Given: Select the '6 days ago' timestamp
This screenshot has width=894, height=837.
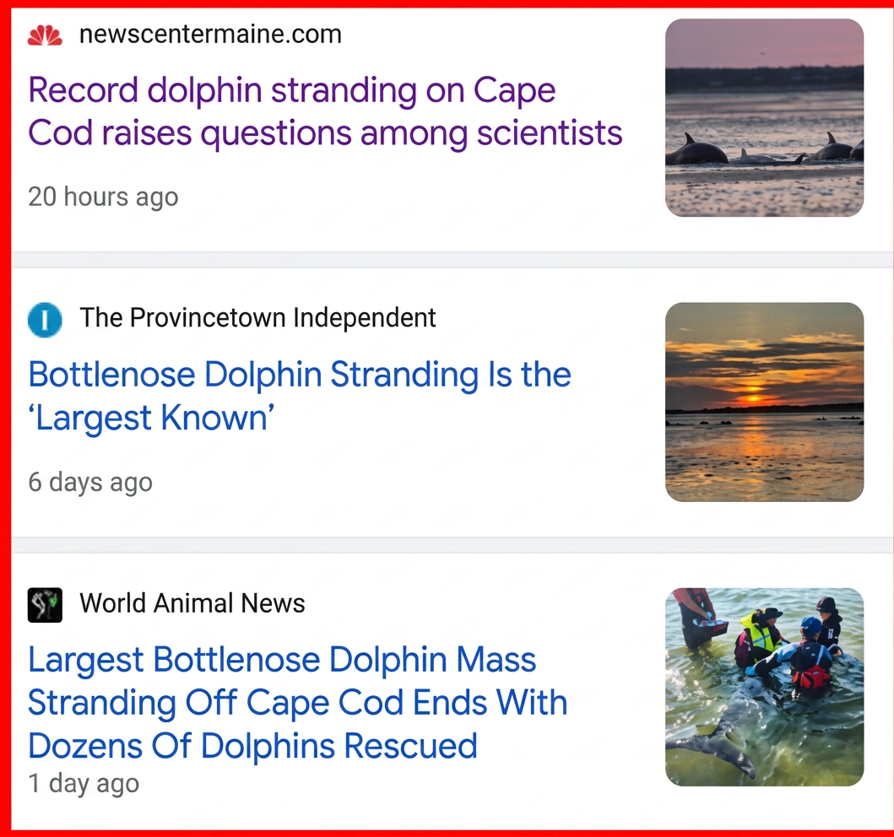Looking at the screenshot, I should (90, 482).
